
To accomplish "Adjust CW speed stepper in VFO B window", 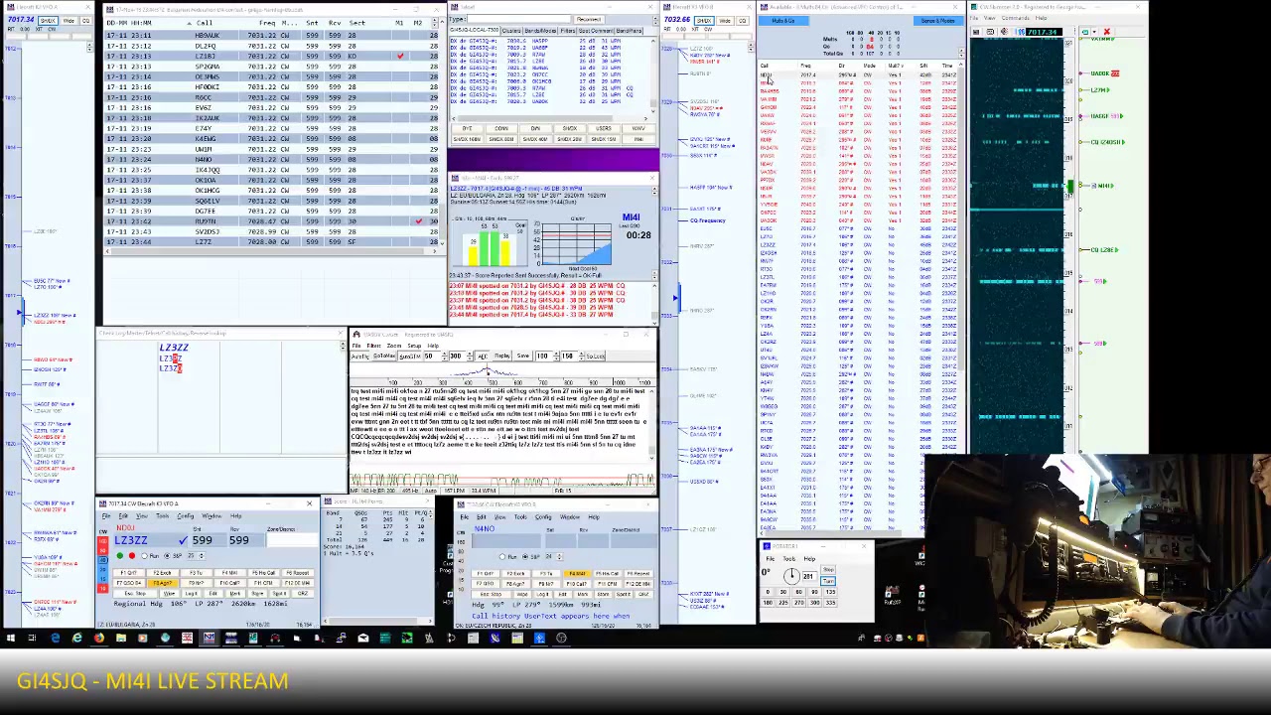I will point(559,556).
